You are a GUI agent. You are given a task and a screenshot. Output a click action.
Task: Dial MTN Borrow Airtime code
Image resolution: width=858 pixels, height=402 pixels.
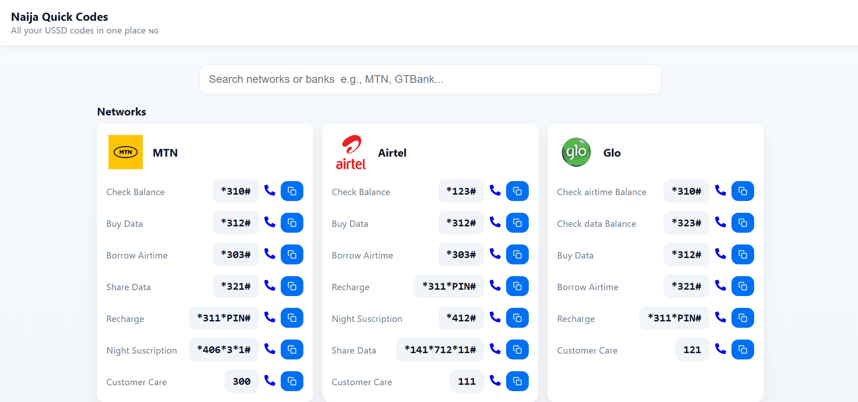point(270,254)
